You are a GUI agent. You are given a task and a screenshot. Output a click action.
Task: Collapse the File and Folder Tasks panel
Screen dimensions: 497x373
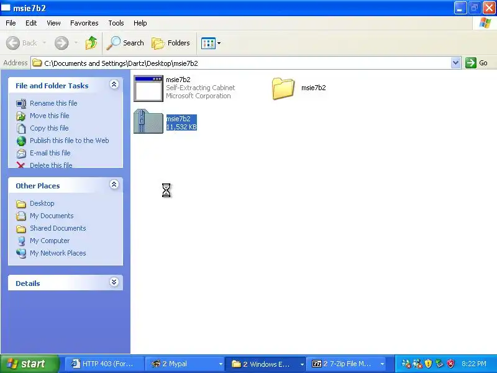pos(114,85)
